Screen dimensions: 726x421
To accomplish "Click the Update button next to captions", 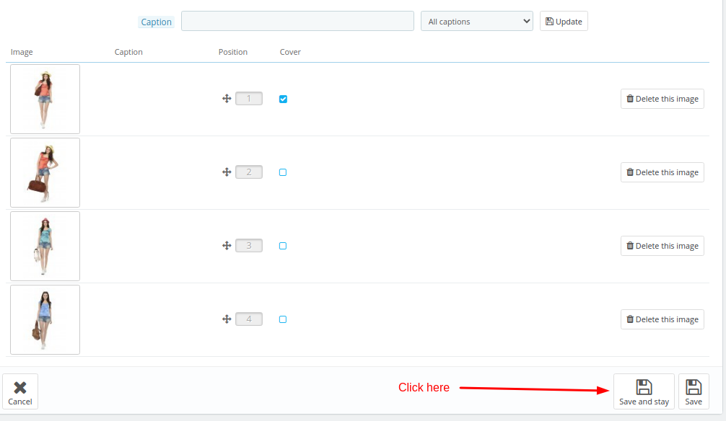I will click(564, 22).
